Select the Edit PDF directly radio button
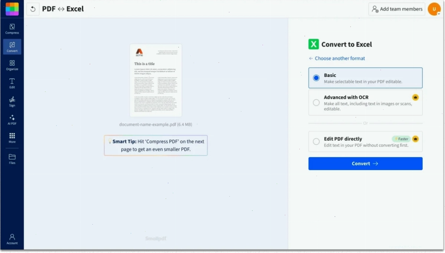The image size is (445, 253). [316, 142]
